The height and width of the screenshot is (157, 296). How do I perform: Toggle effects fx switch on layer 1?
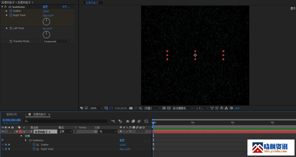coord(131,131)
